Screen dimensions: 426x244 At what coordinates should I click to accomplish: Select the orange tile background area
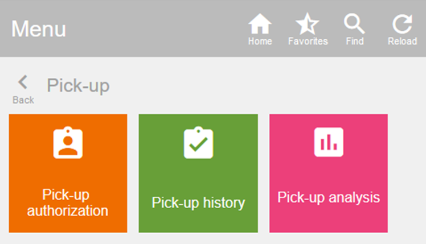tap(68, 173)
